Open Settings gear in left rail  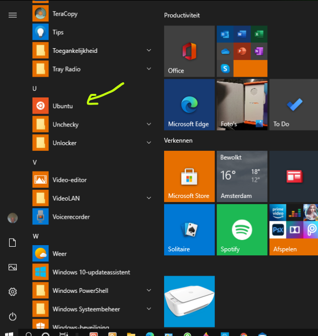pyautogui.click(x=13, y=292)
